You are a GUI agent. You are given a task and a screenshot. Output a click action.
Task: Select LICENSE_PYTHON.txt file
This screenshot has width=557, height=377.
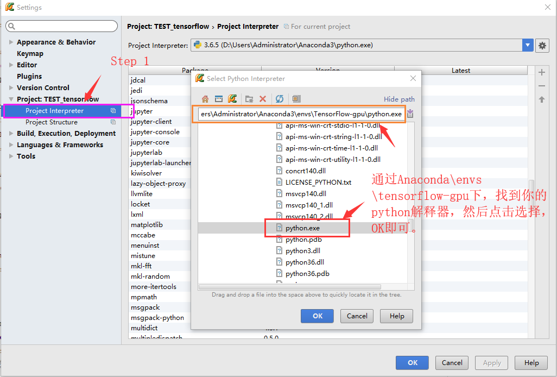318,183
